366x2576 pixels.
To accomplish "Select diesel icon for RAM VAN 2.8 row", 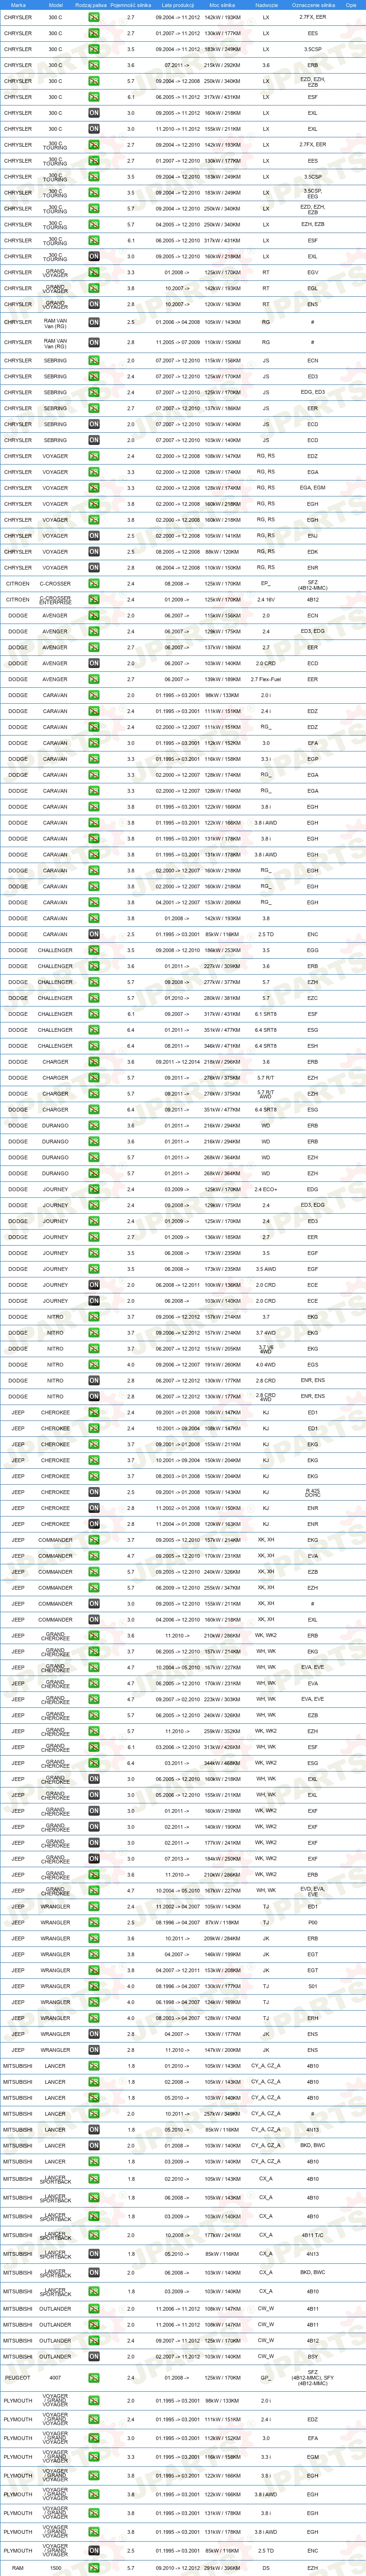I will 94,343.
